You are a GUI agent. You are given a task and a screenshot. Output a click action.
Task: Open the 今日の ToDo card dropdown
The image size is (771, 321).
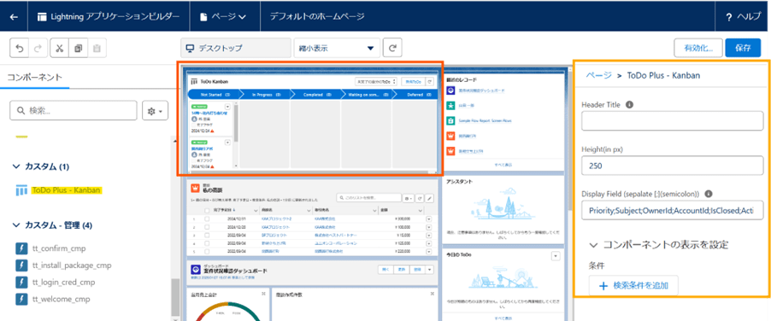pyautogui.click(x=556, y=256)
